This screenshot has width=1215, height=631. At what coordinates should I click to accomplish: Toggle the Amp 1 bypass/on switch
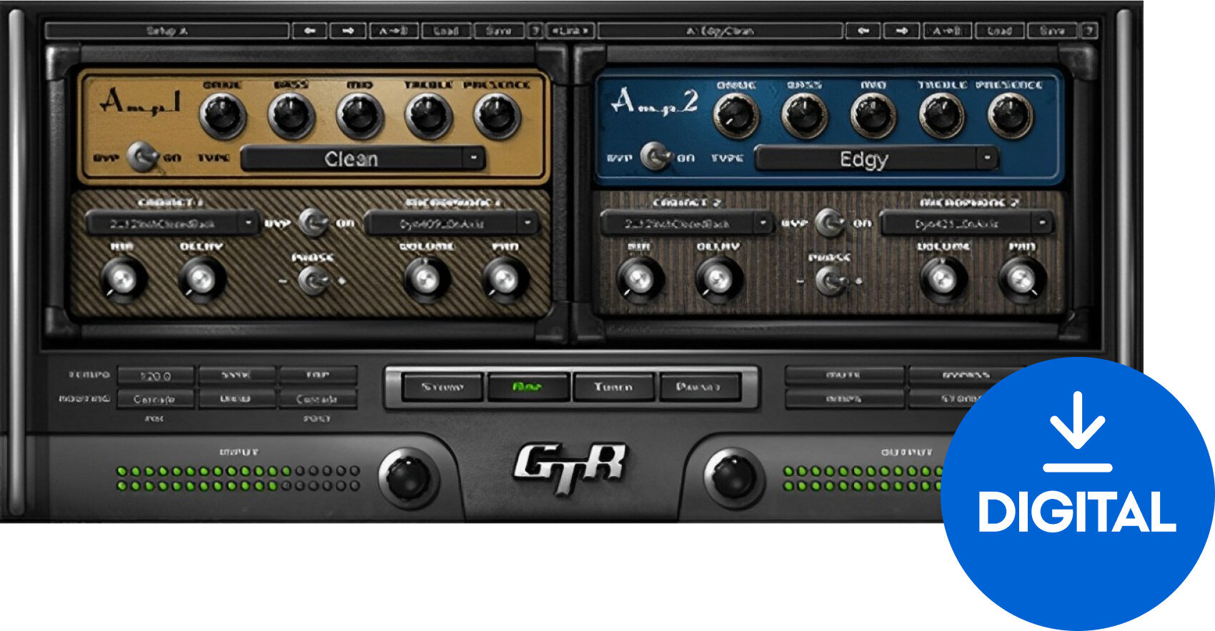(x=143, y=157)
